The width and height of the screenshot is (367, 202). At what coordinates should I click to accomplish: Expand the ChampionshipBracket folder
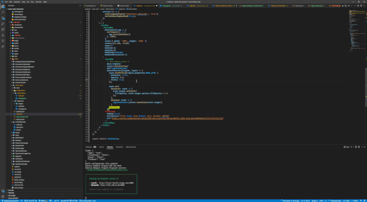pyautogui.click(x=23, y=64)
